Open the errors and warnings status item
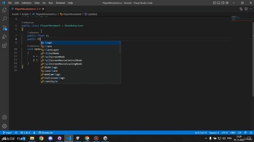The height and width of the screenshot is (142, 254). point(25,133)
